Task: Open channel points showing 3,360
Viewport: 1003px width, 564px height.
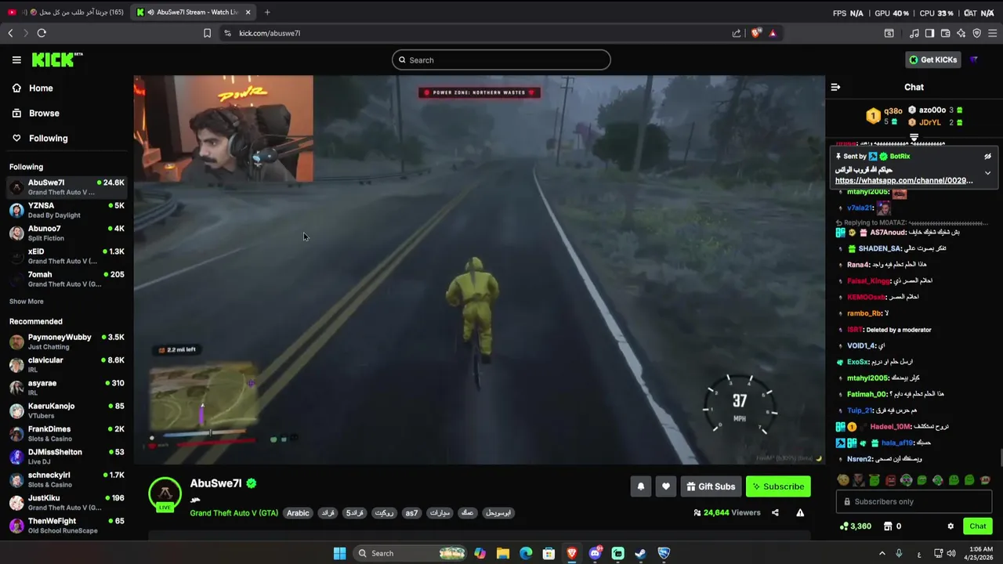Action: (x=855, y=526)
